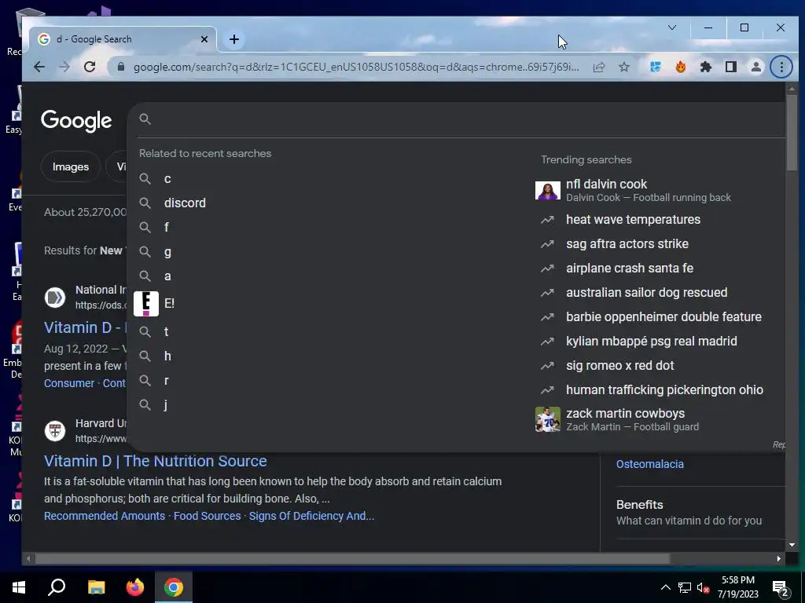
Task: Open trending 'kylian mbappé psg real madrid'
Action: click(x=652, y=342)
